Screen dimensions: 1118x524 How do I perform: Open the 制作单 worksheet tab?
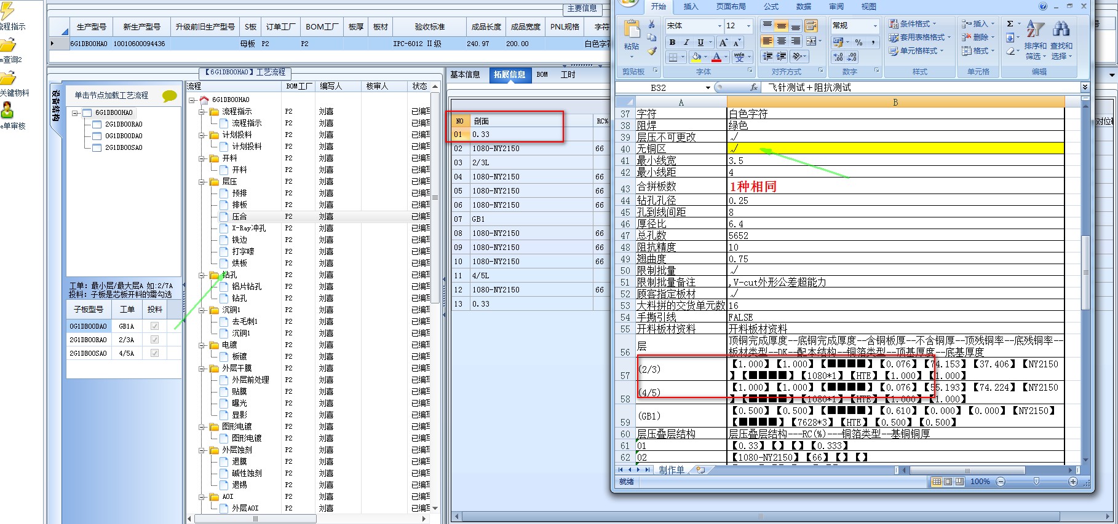point(672,470)
